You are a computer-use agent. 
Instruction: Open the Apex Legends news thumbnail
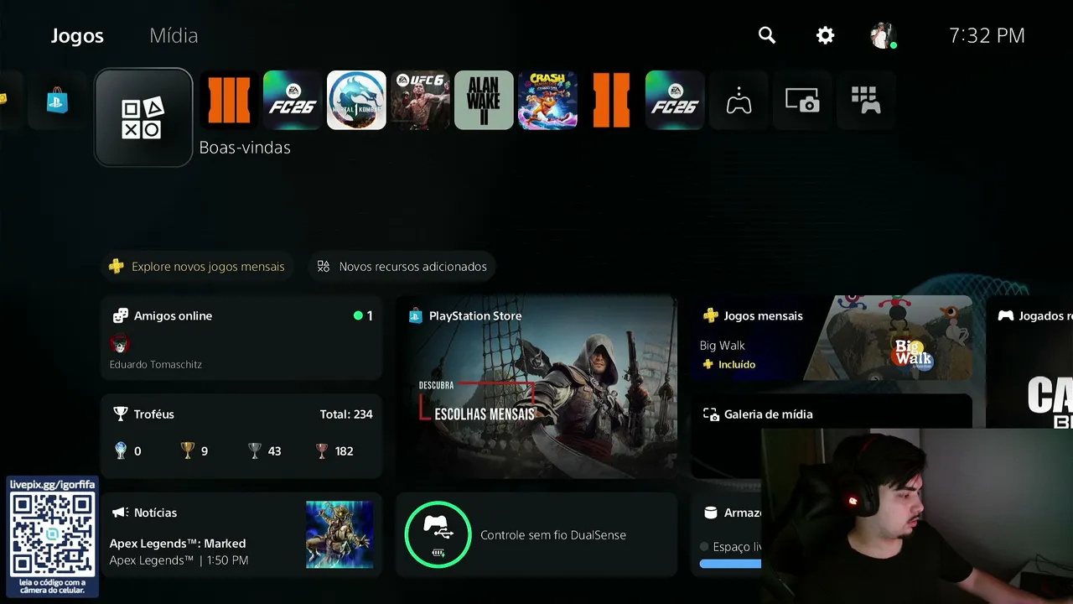(340, 534)
